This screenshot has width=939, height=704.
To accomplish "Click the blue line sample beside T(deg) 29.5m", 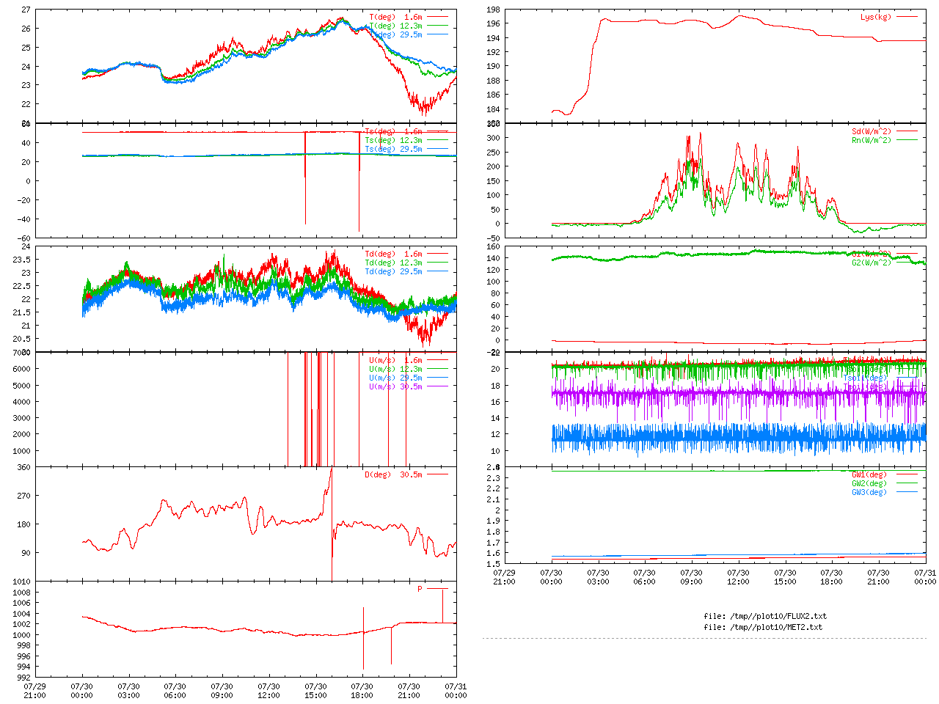I will [x=437, y=34].
